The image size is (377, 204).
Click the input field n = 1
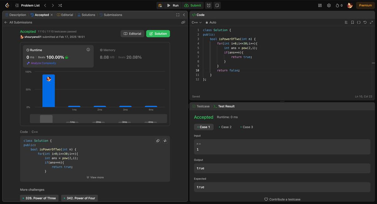tap(282, 147)
